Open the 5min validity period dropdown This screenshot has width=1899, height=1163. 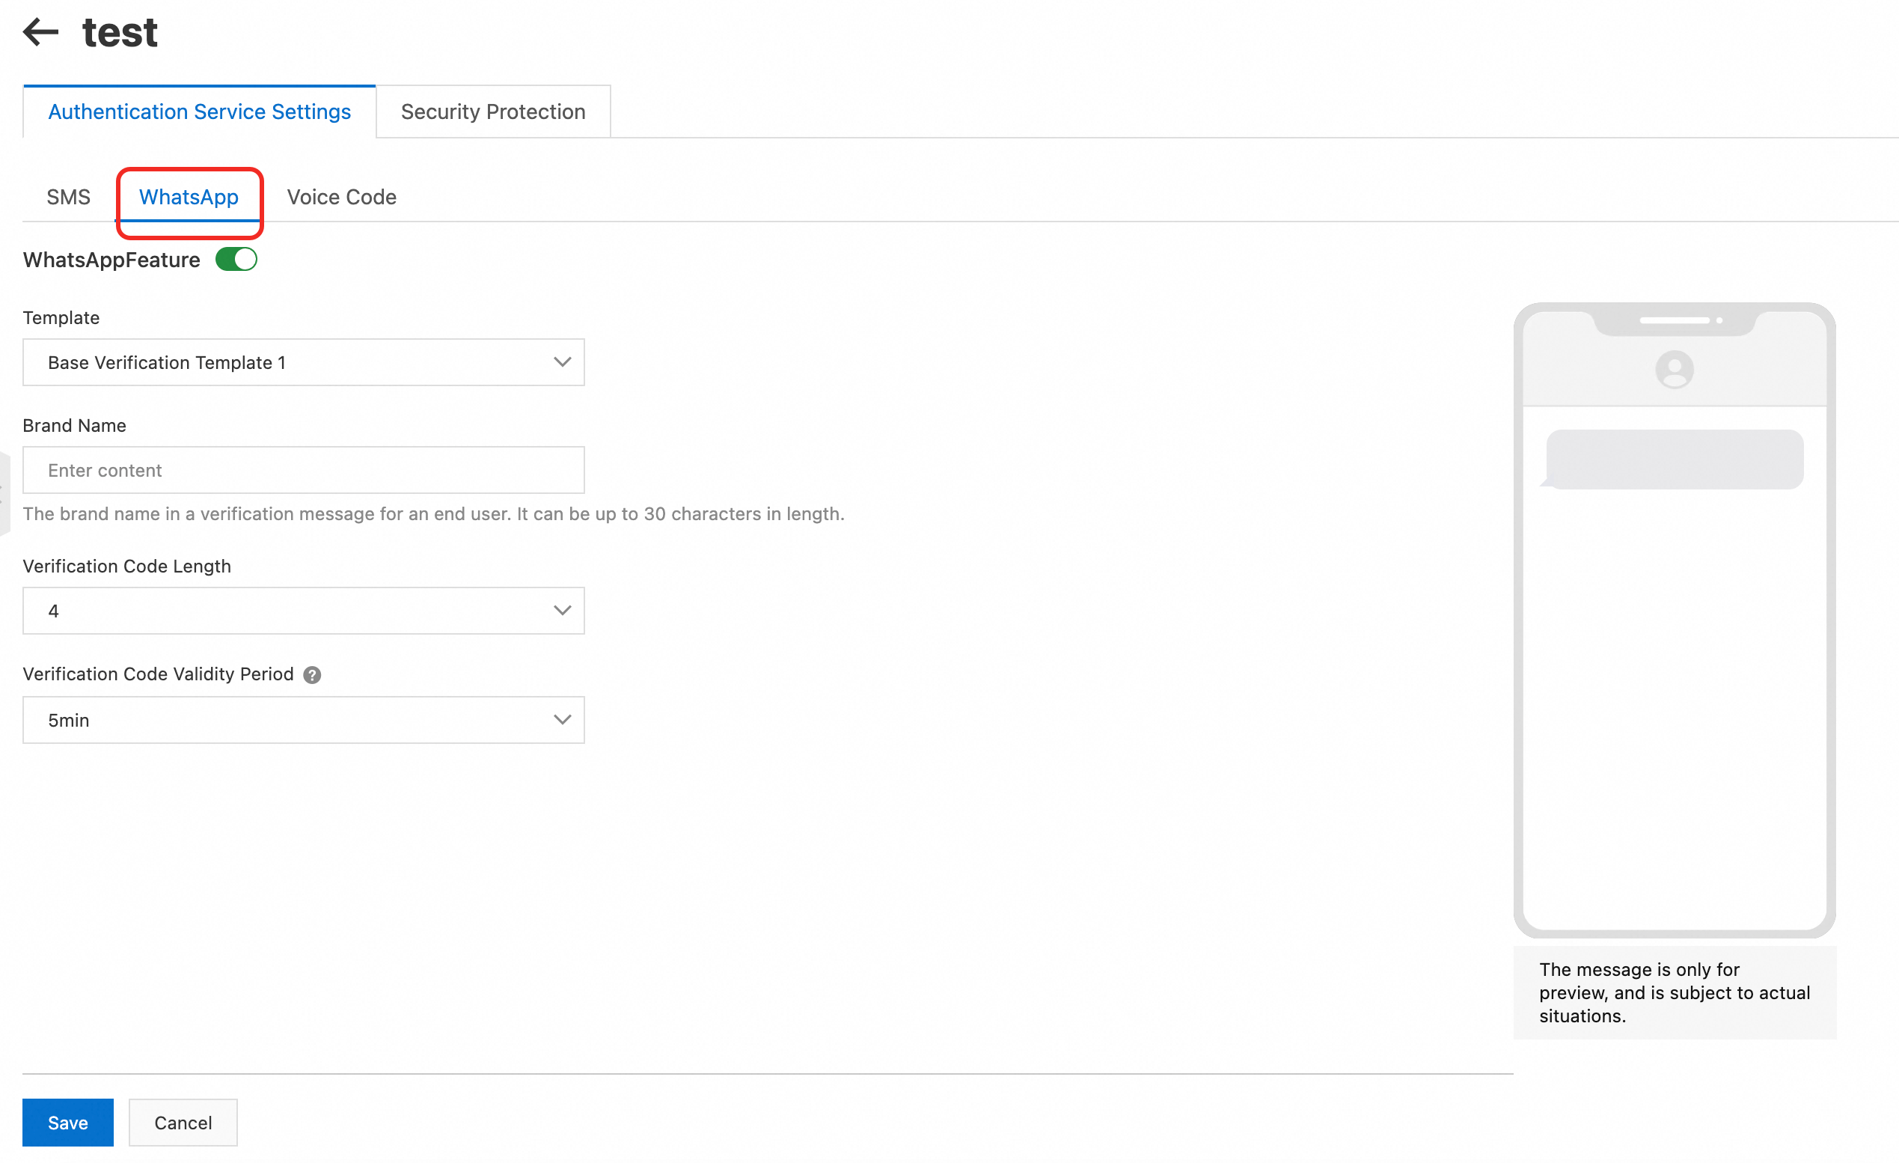[303, 720]
